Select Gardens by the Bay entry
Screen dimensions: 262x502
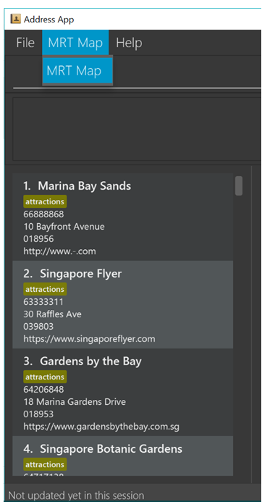[x=123, y=392]
